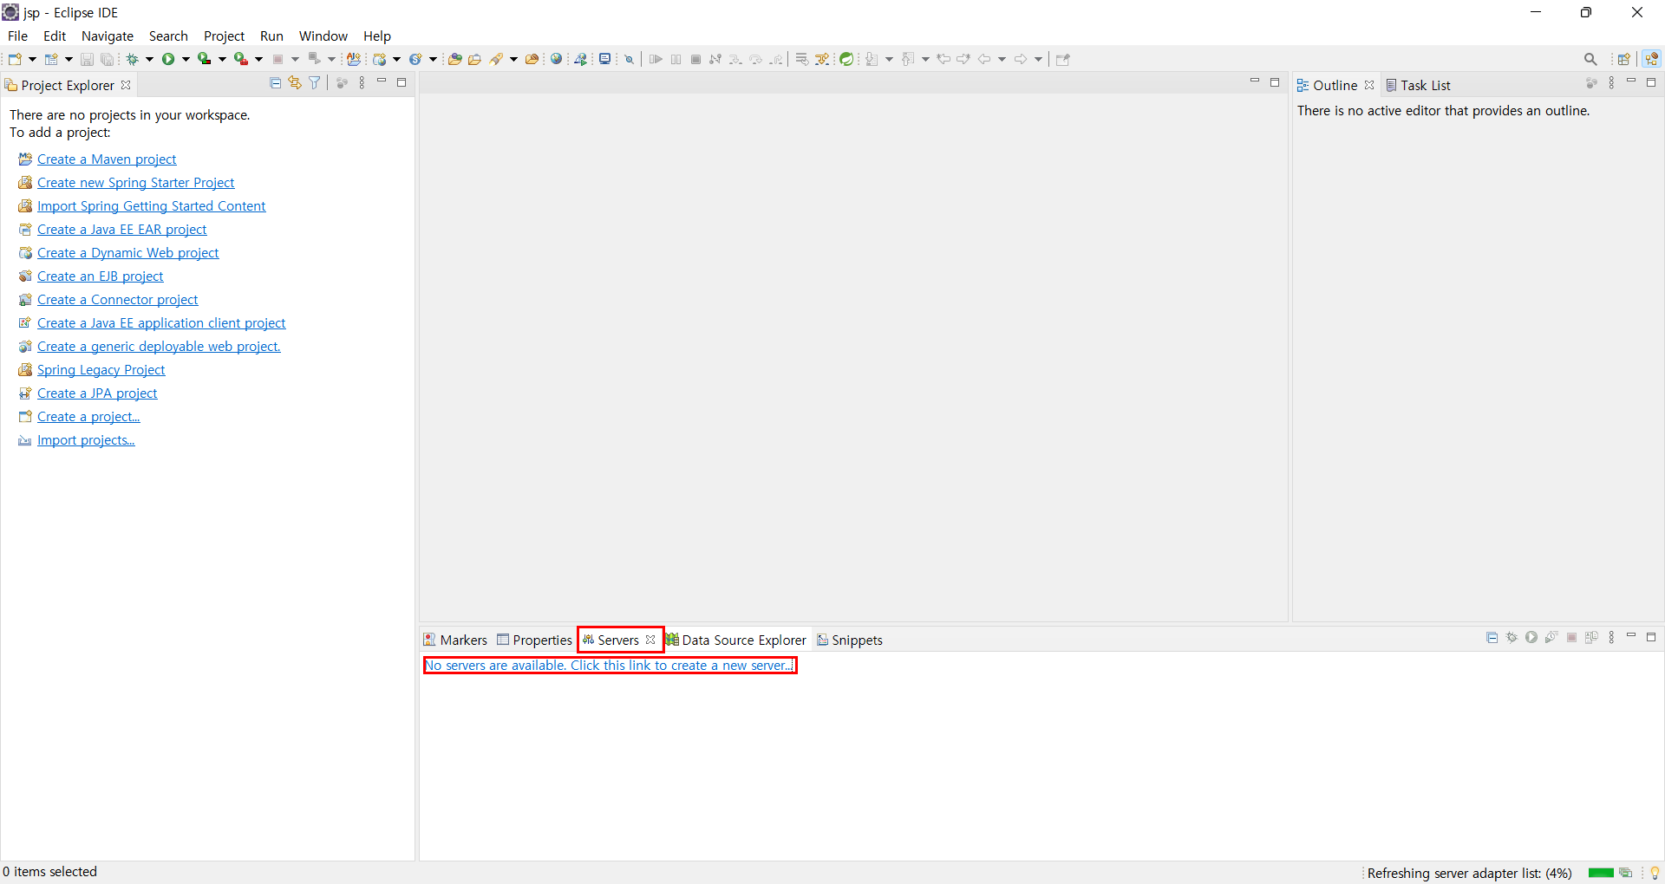The height and width of the screenshot is (884, 1665).
Task: Click the 'Import projects...' link
Action: pyautogui.click(x=86, y=440)
